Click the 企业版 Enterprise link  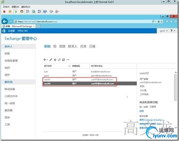12,31
